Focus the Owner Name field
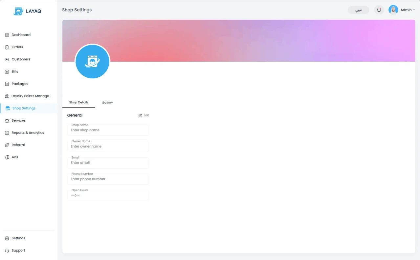 pos(108,146)
